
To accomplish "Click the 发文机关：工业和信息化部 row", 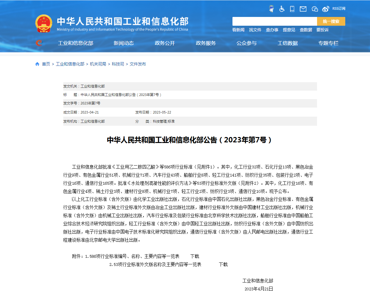I will [x=190, y=86].
